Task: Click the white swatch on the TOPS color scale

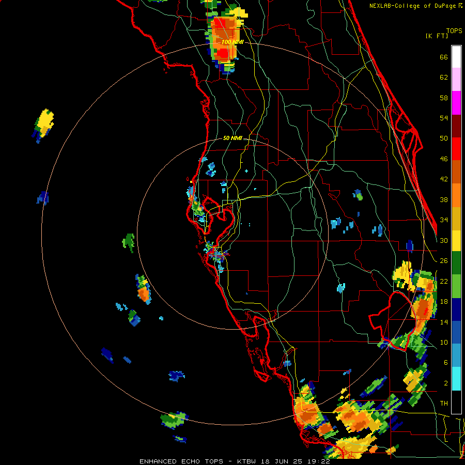Action: [x=456, y=57]
